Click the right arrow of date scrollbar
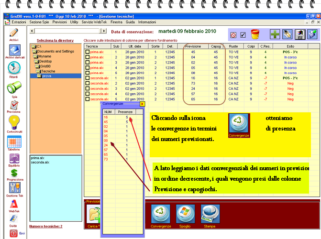Viewport: 321px width, 239px height. click(x=104, y=31)
